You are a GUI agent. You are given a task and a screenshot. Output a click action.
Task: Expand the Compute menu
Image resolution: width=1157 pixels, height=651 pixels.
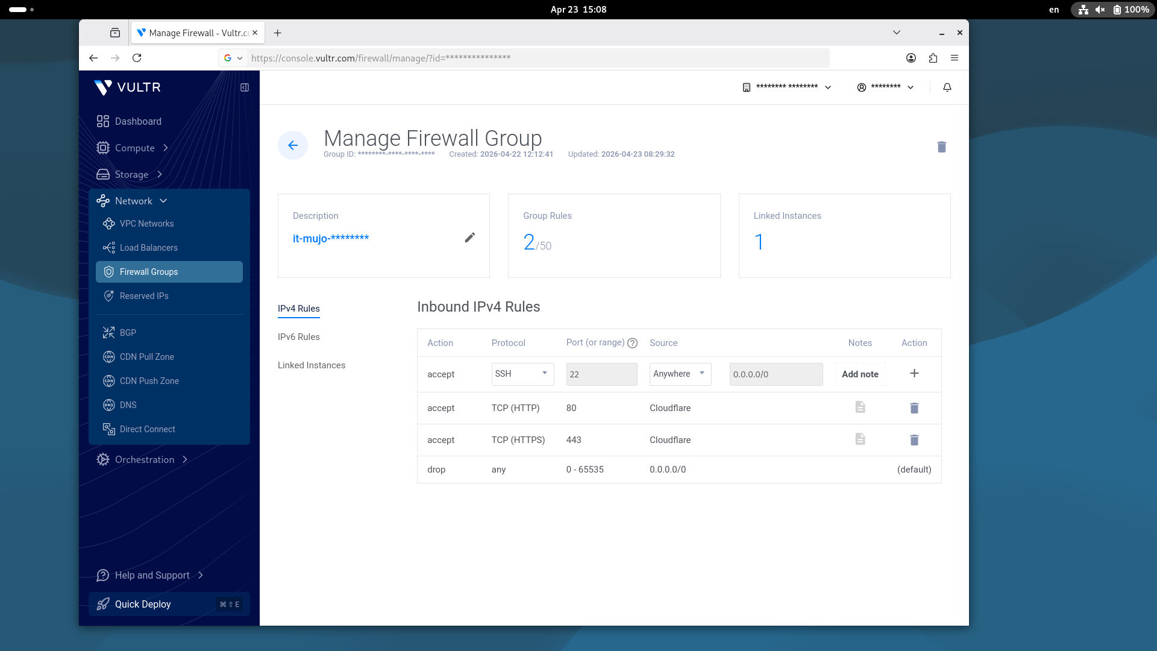[x=132, y=148]
